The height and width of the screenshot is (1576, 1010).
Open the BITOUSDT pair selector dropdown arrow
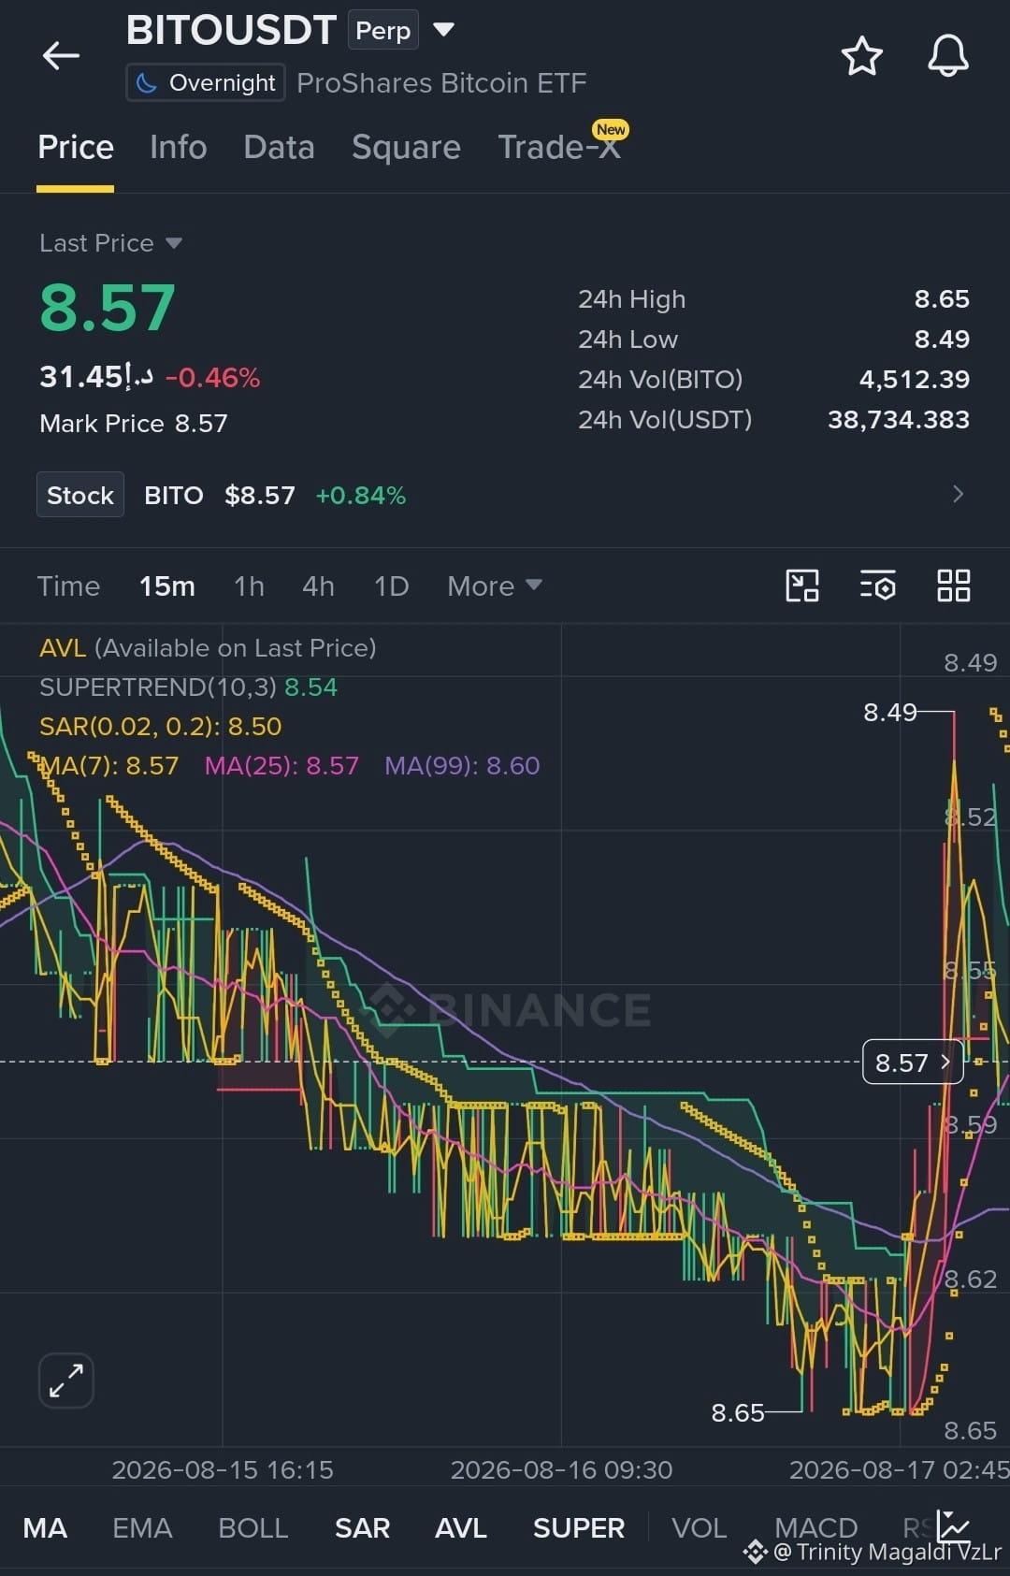pyautogui.click(x=444, y=30)
